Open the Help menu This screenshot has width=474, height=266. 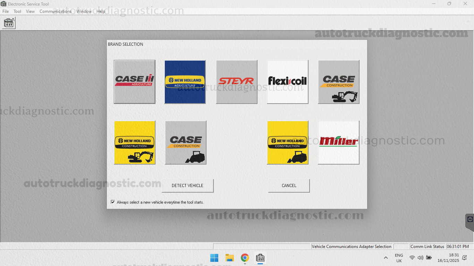click(101, 11)
